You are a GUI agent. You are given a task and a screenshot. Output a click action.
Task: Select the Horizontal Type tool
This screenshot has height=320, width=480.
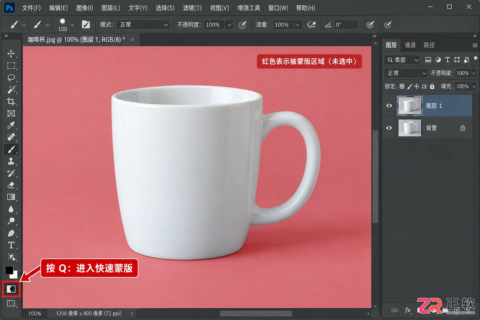pos(11,245)
